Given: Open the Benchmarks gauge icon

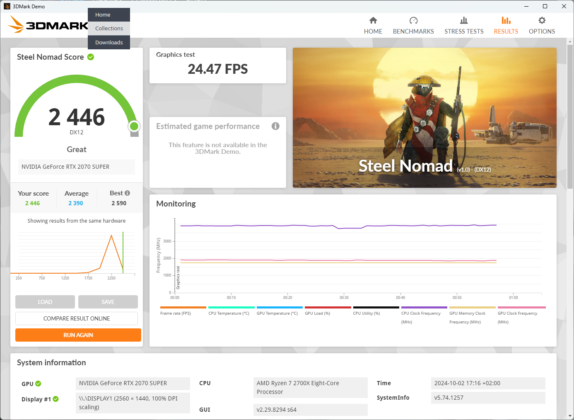Looking at the screenshot, I should (413, 20).
